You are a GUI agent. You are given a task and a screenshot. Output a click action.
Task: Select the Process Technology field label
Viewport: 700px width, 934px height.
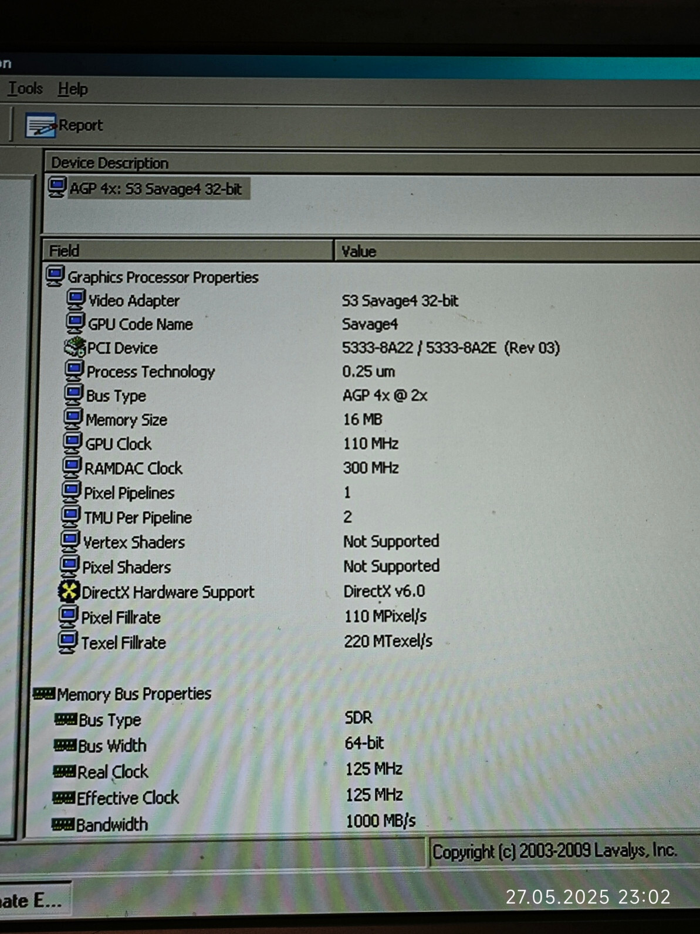click(x=151, y=372)
